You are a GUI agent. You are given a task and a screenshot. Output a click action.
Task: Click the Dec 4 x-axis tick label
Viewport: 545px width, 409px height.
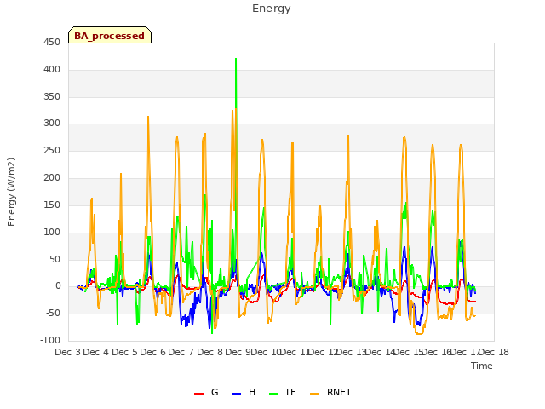point(95,352)
